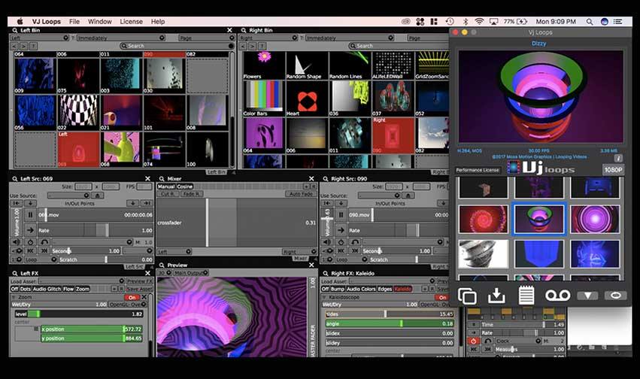Click the Cut R button in the Mixer

tap(168, 194)
